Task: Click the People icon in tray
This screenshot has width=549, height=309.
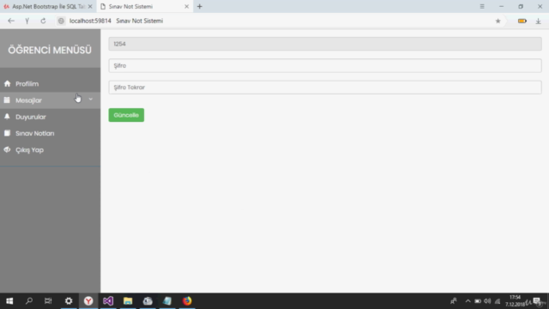Action: point(454,301)
